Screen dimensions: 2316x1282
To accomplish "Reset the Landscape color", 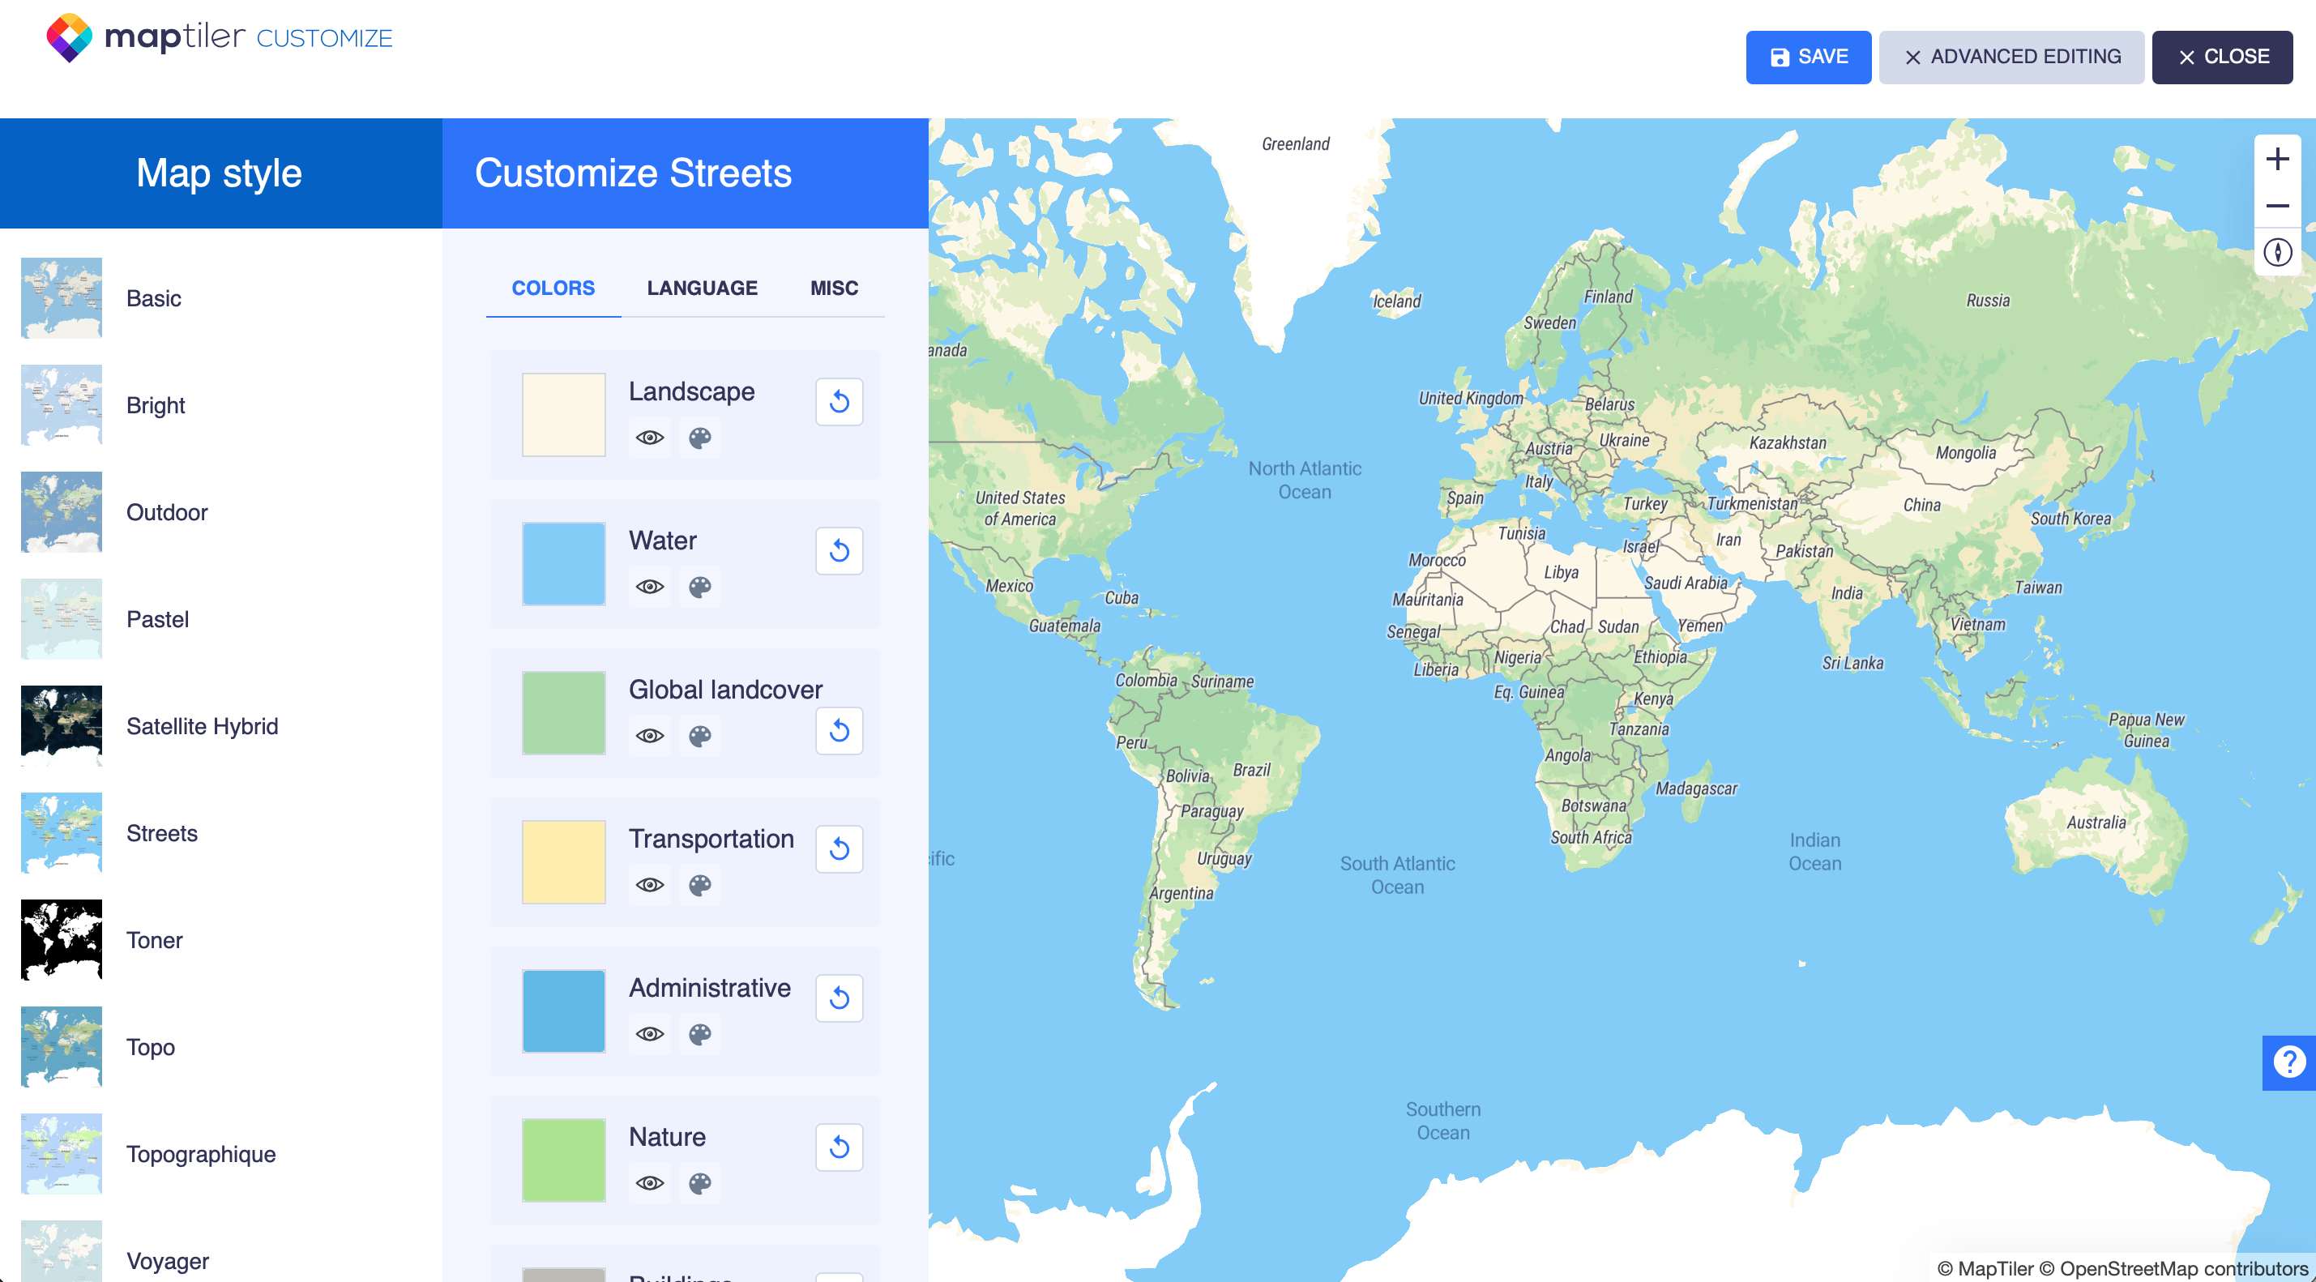I will 839,402.
